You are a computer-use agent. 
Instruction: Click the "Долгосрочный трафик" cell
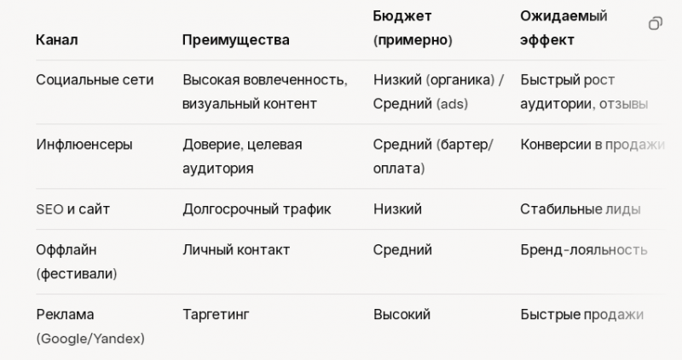[x=257, y=209]
